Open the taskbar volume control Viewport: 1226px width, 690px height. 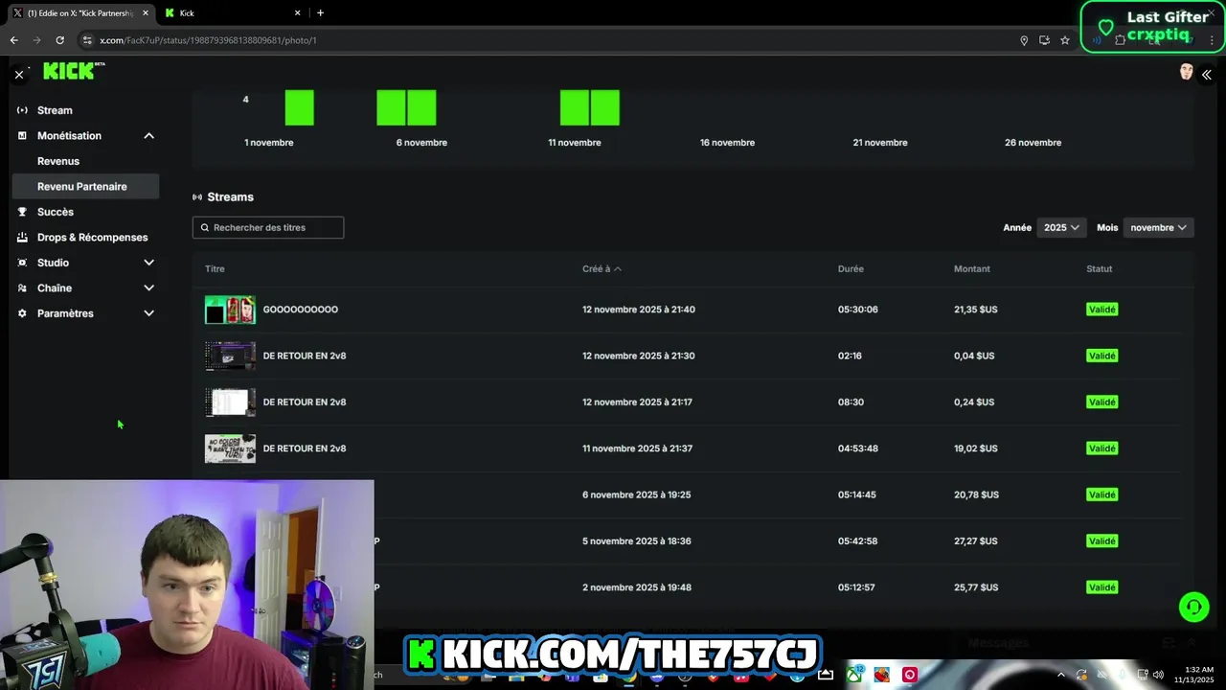click(1158, 675)
